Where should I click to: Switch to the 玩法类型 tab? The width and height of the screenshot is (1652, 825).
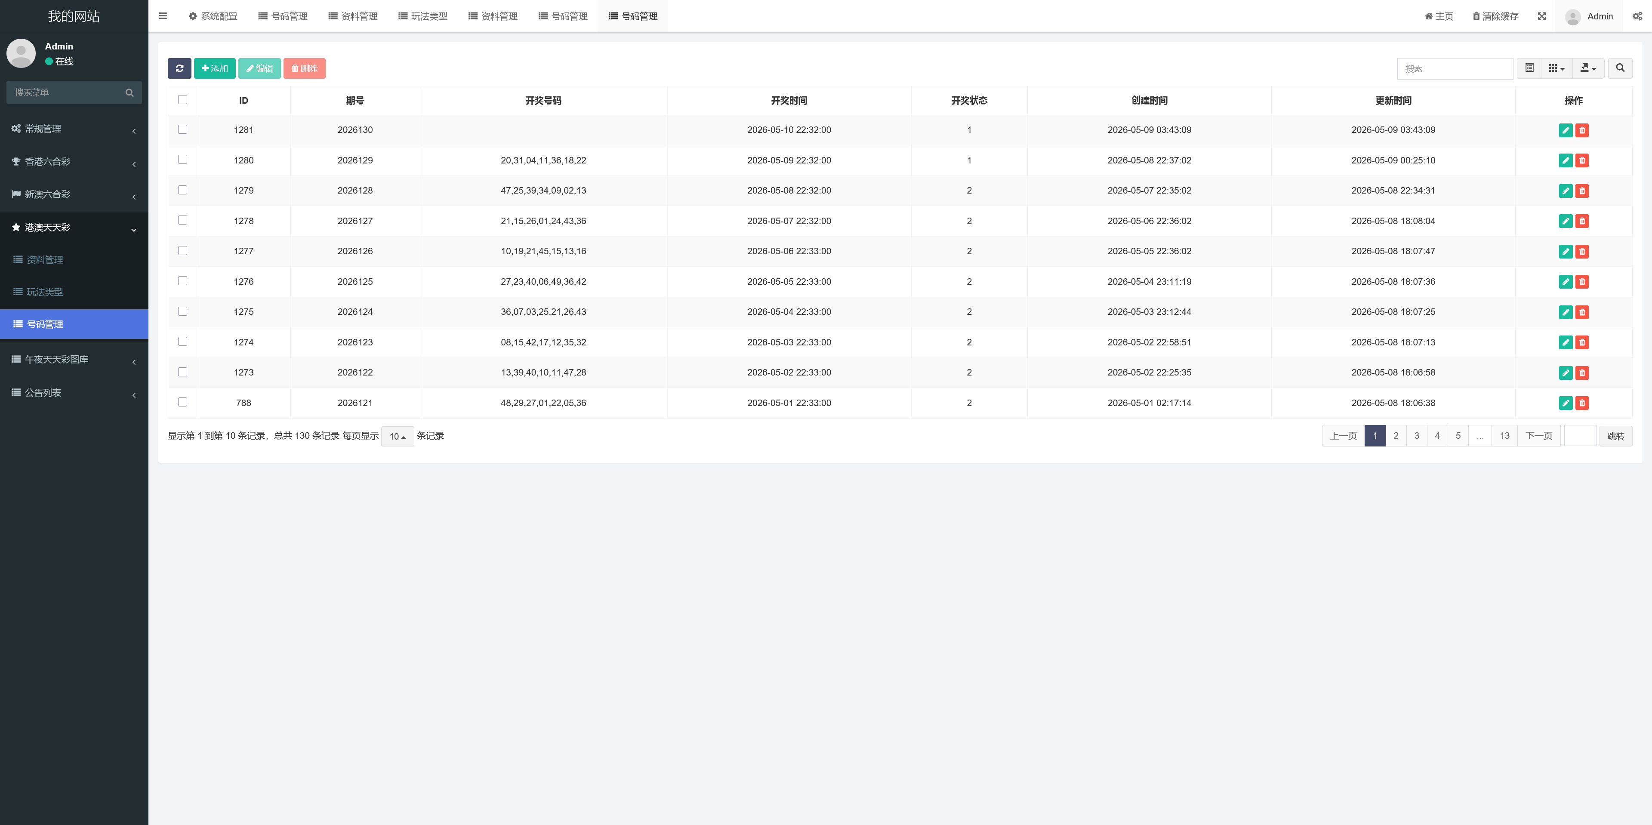coord(422,16)
